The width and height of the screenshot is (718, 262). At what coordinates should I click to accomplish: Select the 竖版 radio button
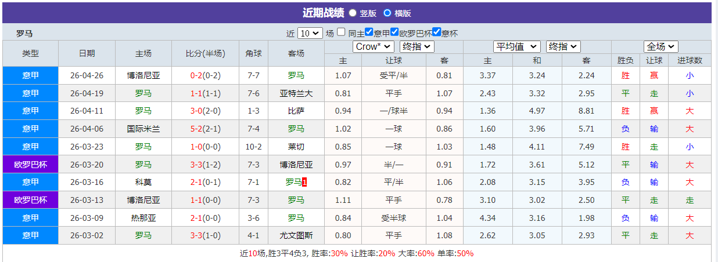(353, 13)
